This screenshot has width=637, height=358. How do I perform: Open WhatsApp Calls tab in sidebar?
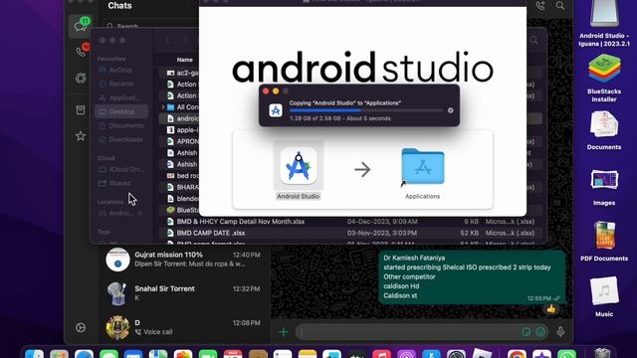click(x=81, y=52)
